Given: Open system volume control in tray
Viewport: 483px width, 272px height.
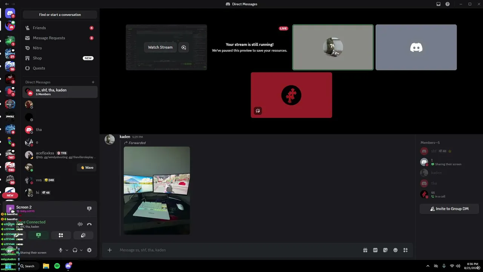Looking at the screenshot, I should pos(458,266).
